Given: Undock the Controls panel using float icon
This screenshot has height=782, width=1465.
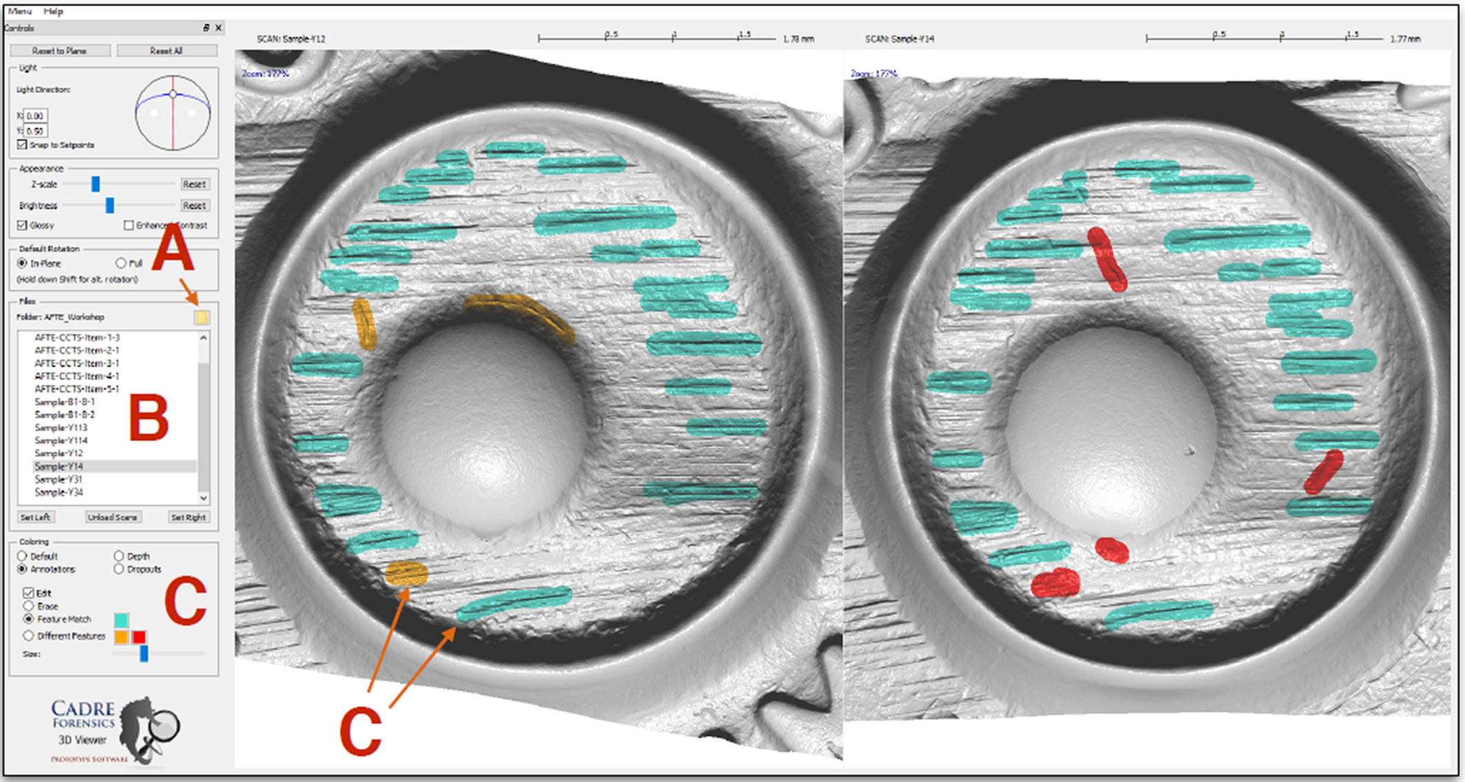Looking at the screenshot, I should (206, 28).
